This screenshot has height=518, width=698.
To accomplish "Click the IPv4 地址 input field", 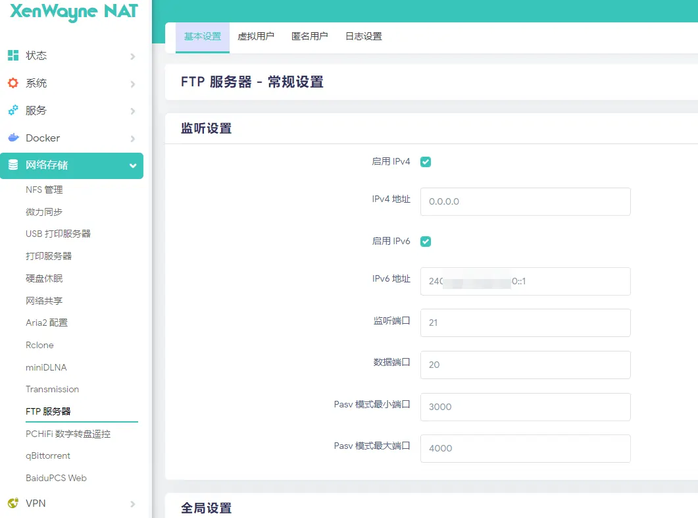I will (x=525, y=202).
